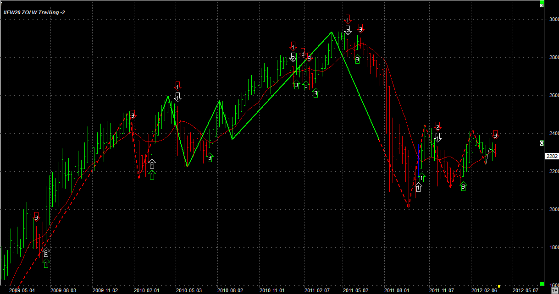Click red down arrow 1 above 2600 peak
The width and height of the screenshot is (559, 294).
coord(178,86)
